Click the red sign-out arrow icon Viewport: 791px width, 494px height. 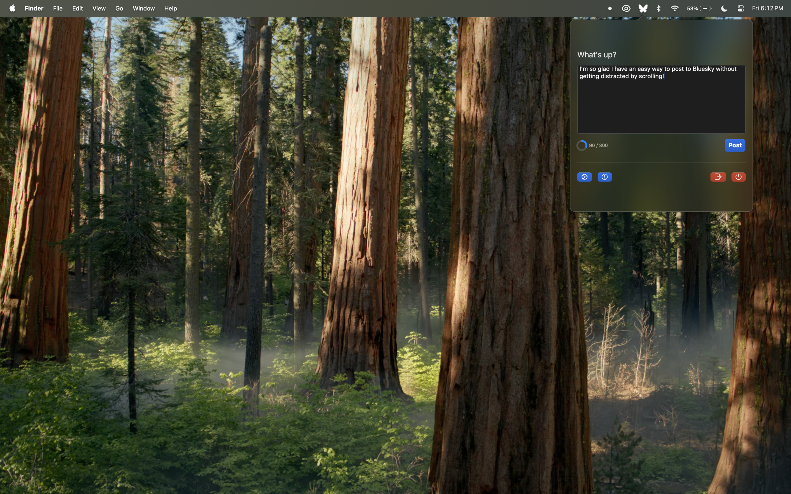718,177
